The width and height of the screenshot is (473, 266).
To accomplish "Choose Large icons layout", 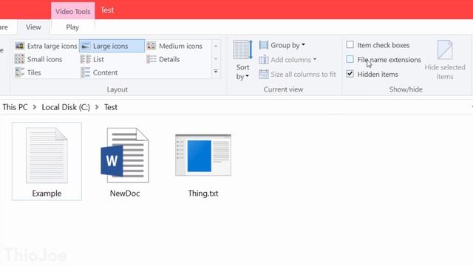I will (112, 46).
